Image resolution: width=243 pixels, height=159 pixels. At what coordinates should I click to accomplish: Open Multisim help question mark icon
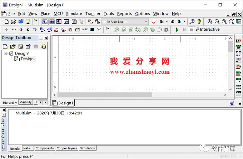click(199, 22)
